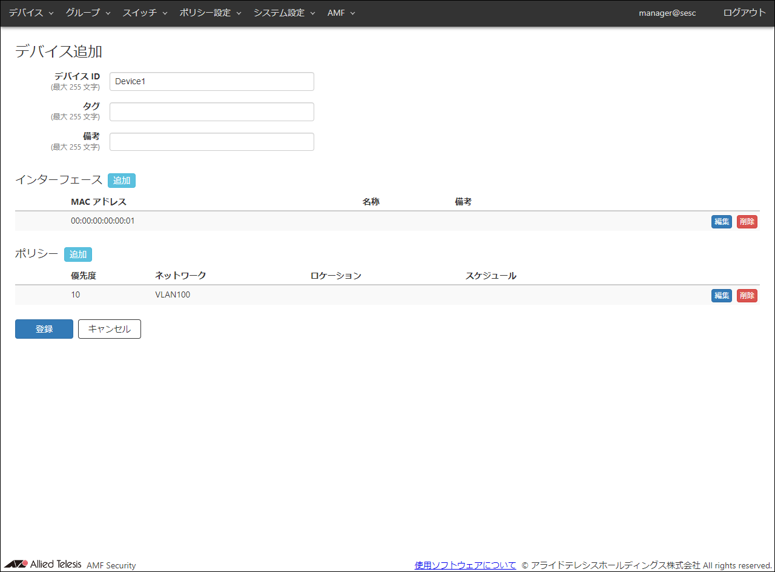Delete the VLAN100 policy
The width and height of the screenshot is (775, 572).
click(x=747, y=296)
